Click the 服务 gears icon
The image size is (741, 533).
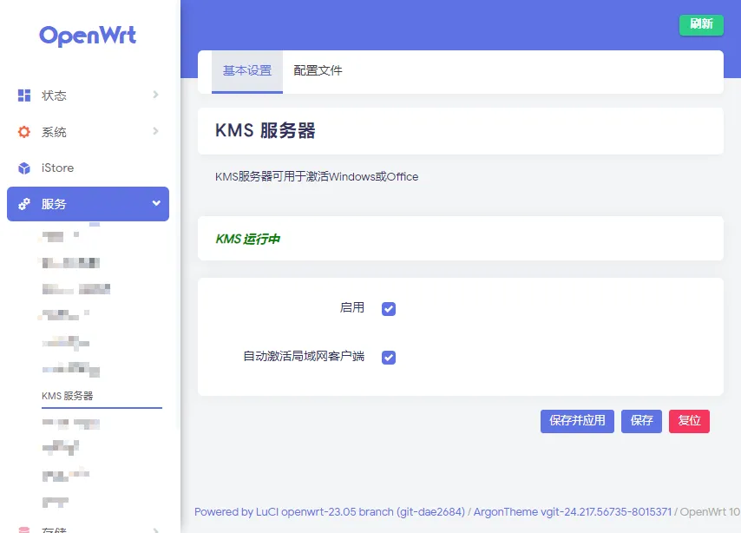24,204
